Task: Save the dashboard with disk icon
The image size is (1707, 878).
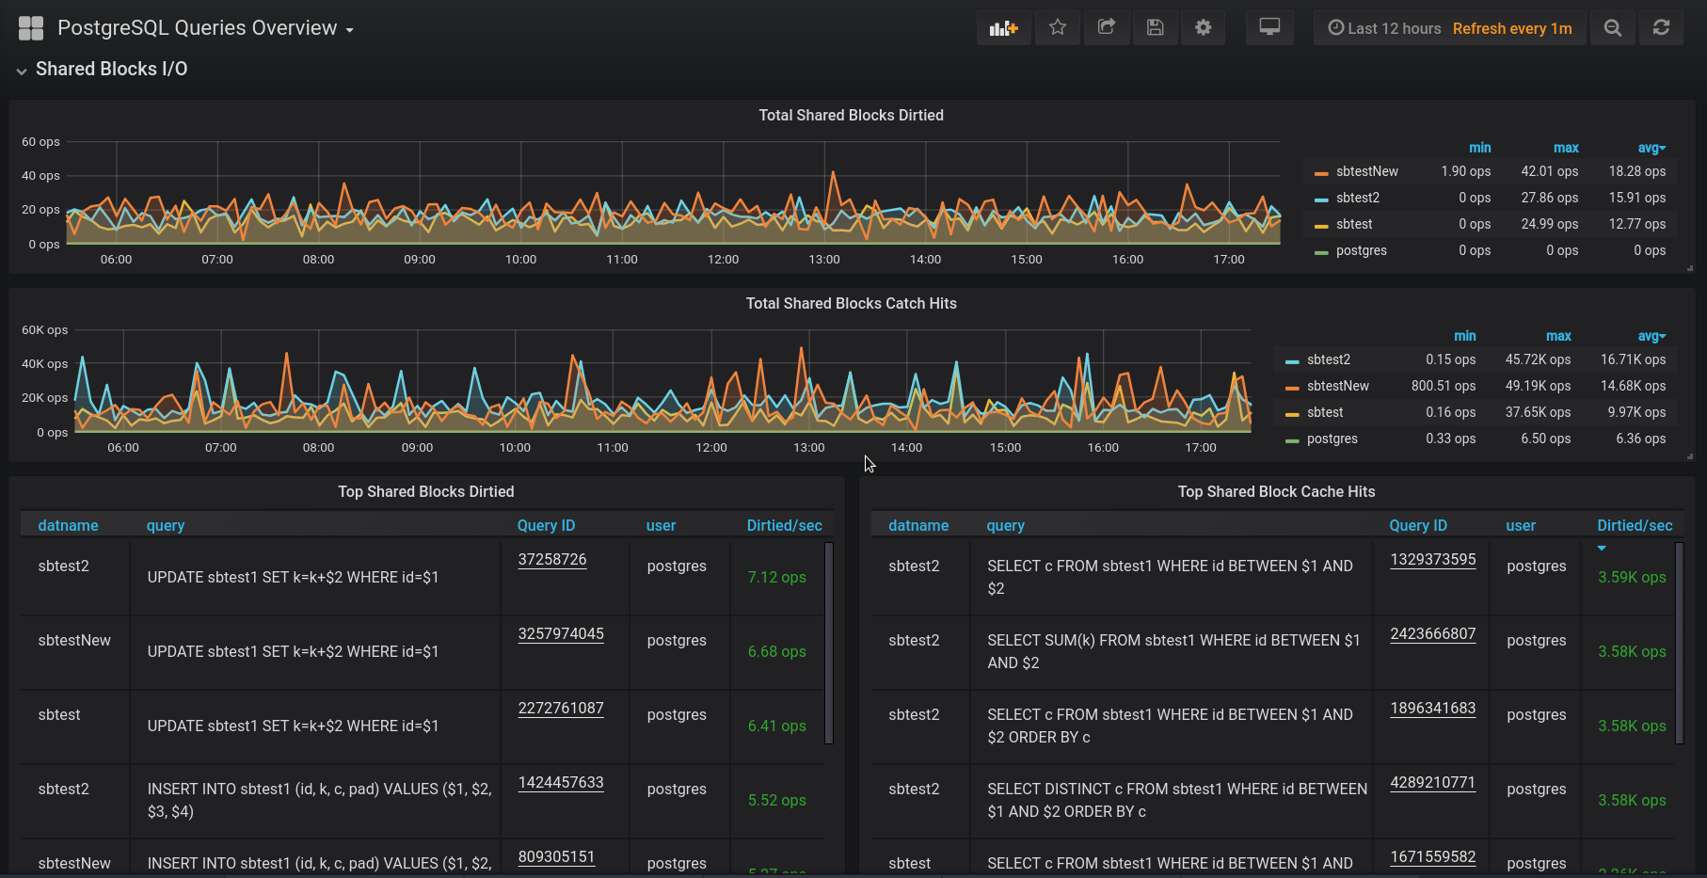Action: (1155, 28)
